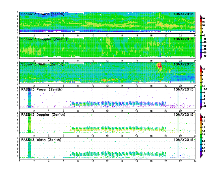224x173 pixels.
Task: Click the "1.4" colorbar label
Action: [204, 134]
